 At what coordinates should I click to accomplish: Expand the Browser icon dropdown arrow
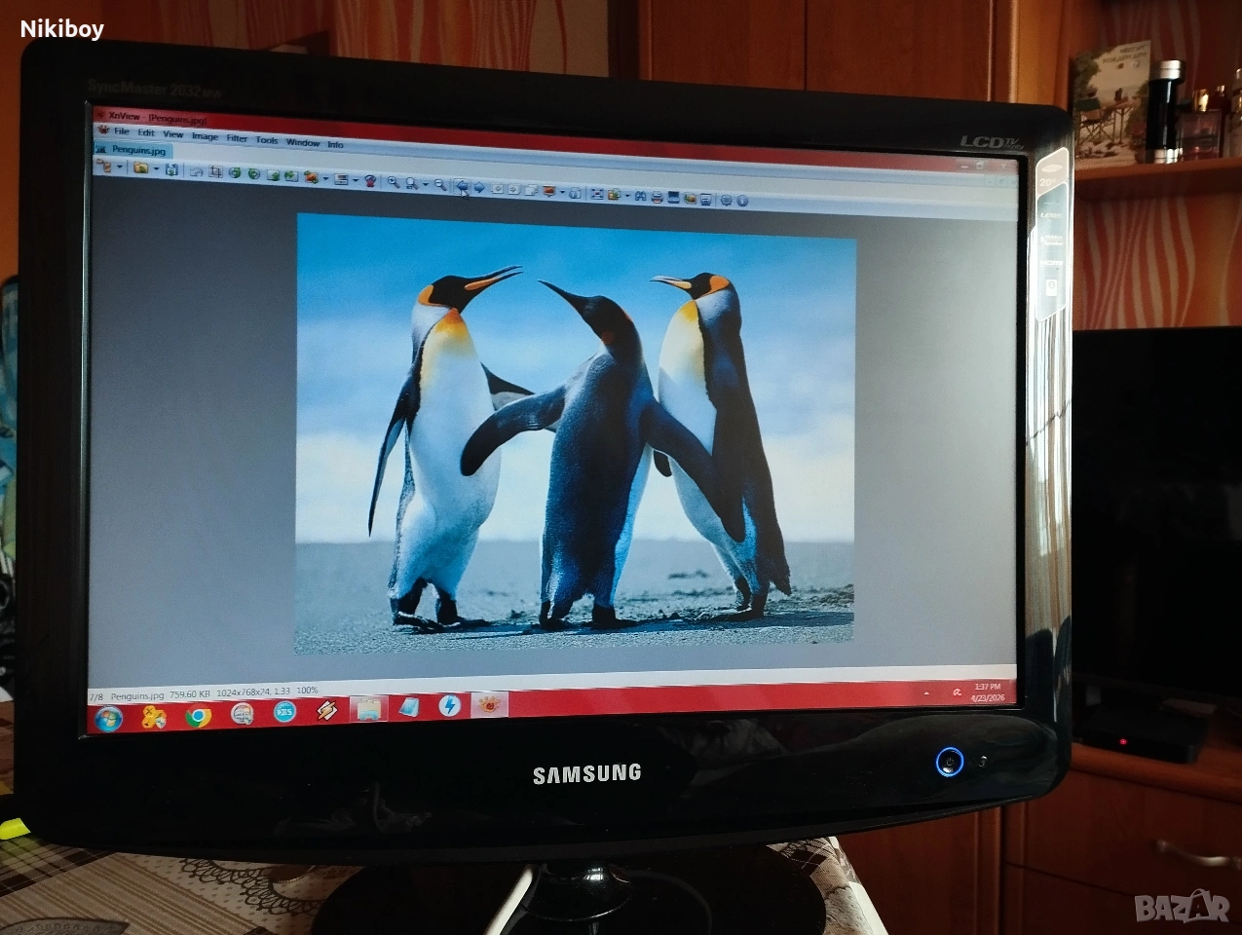120,168
